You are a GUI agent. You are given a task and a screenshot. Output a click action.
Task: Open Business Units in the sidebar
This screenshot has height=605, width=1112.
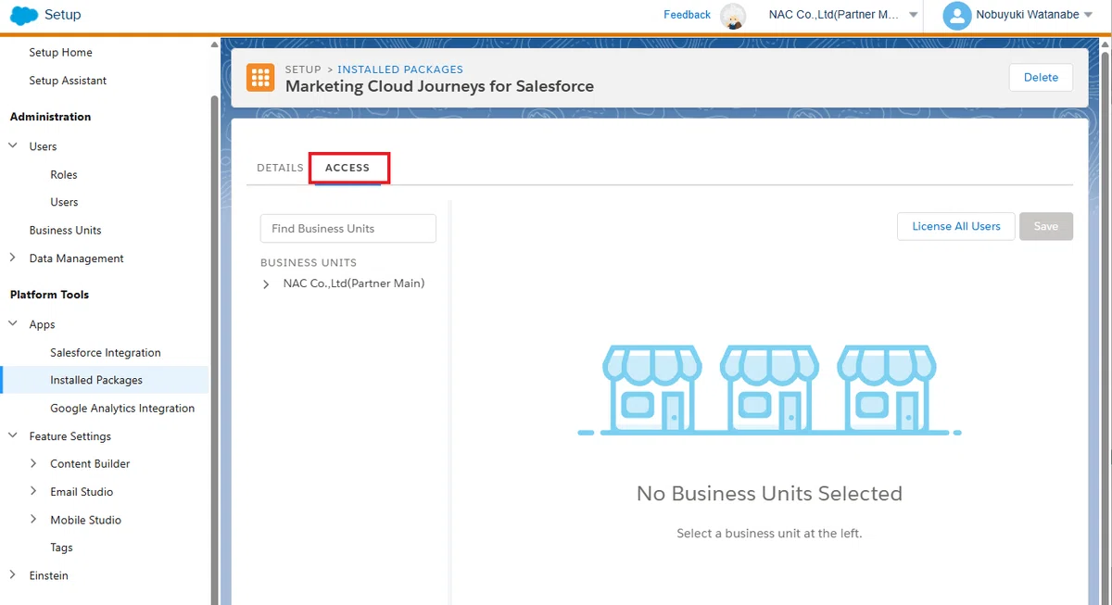click(65, 230)
